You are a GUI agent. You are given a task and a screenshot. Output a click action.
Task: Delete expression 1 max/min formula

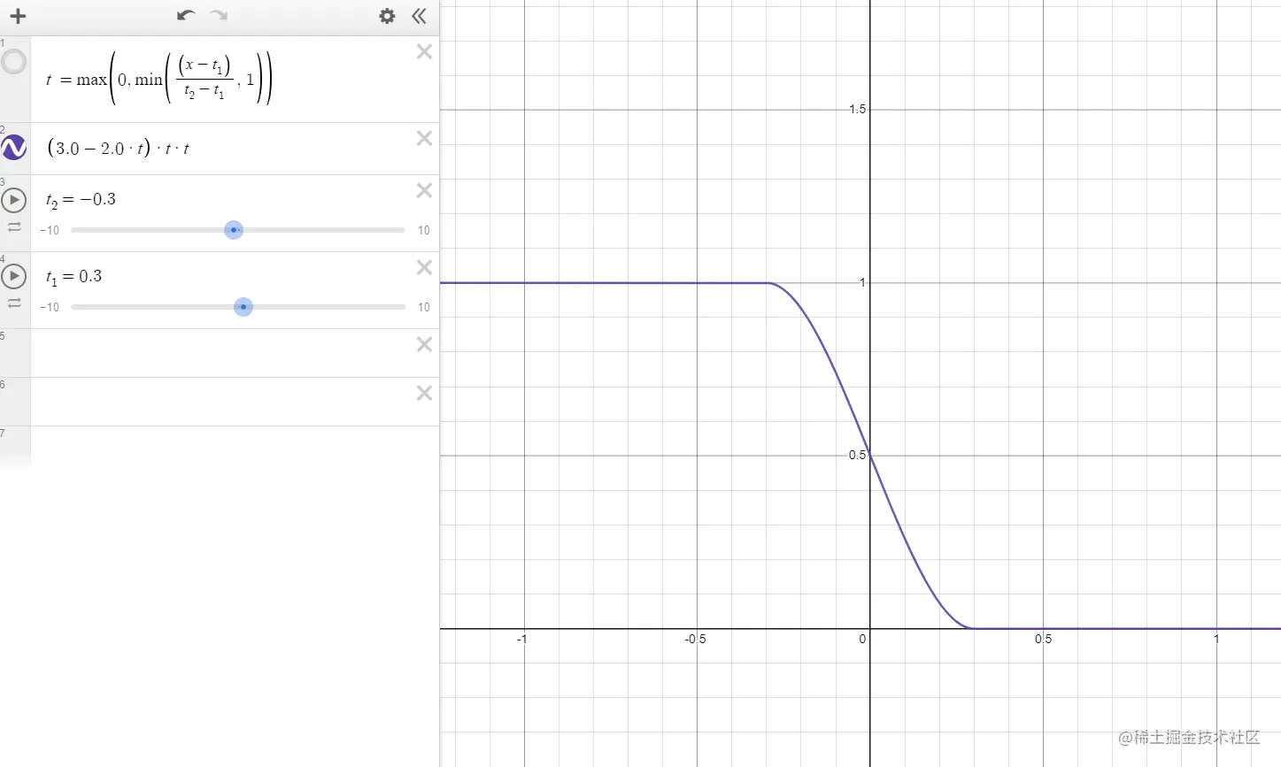pos(424,52)
